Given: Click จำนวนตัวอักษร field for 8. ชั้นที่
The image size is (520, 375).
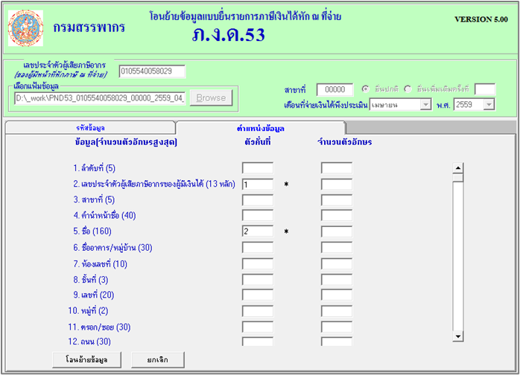Looking at the screenshot, I should [x=337, y=280].
